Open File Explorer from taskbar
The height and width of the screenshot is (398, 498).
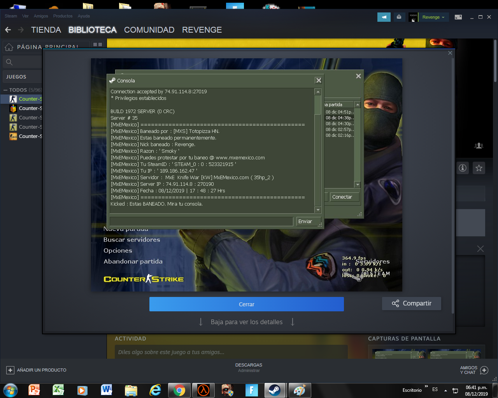131,390
